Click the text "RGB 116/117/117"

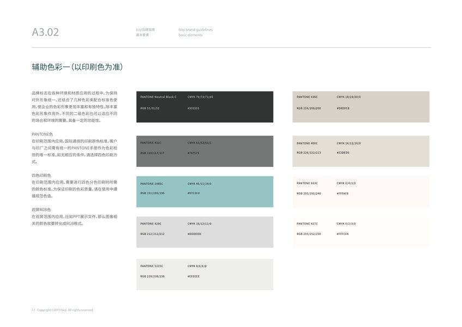153,153
